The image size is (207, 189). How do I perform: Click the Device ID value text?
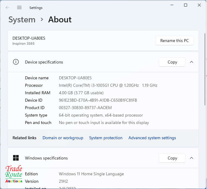coord(98,100)
